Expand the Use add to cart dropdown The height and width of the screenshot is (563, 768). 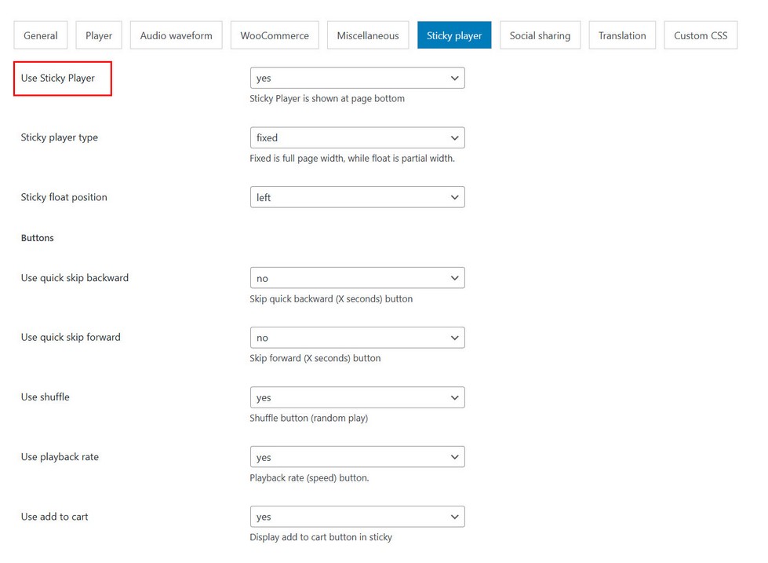click(x=357, y=517)
